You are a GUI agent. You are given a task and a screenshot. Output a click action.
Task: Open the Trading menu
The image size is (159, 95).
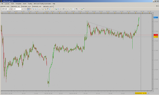coord(30,4)
